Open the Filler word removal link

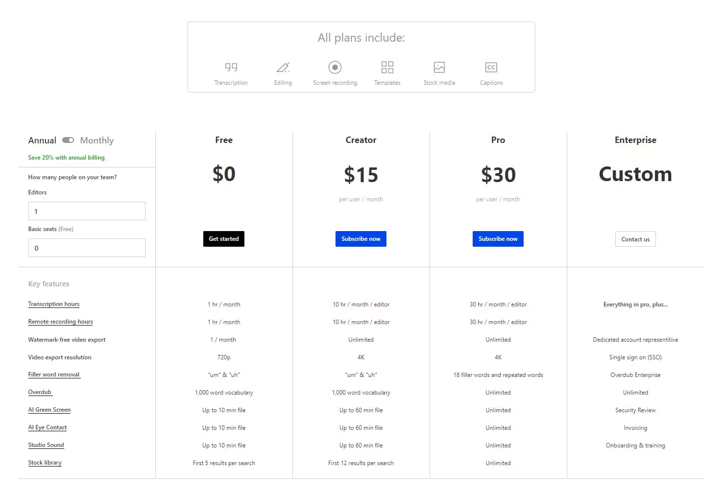(54, 374)
